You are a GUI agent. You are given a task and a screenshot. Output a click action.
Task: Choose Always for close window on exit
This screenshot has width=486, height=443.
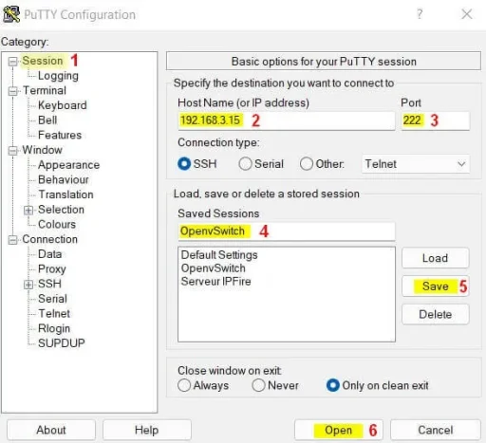pos(184,385)
